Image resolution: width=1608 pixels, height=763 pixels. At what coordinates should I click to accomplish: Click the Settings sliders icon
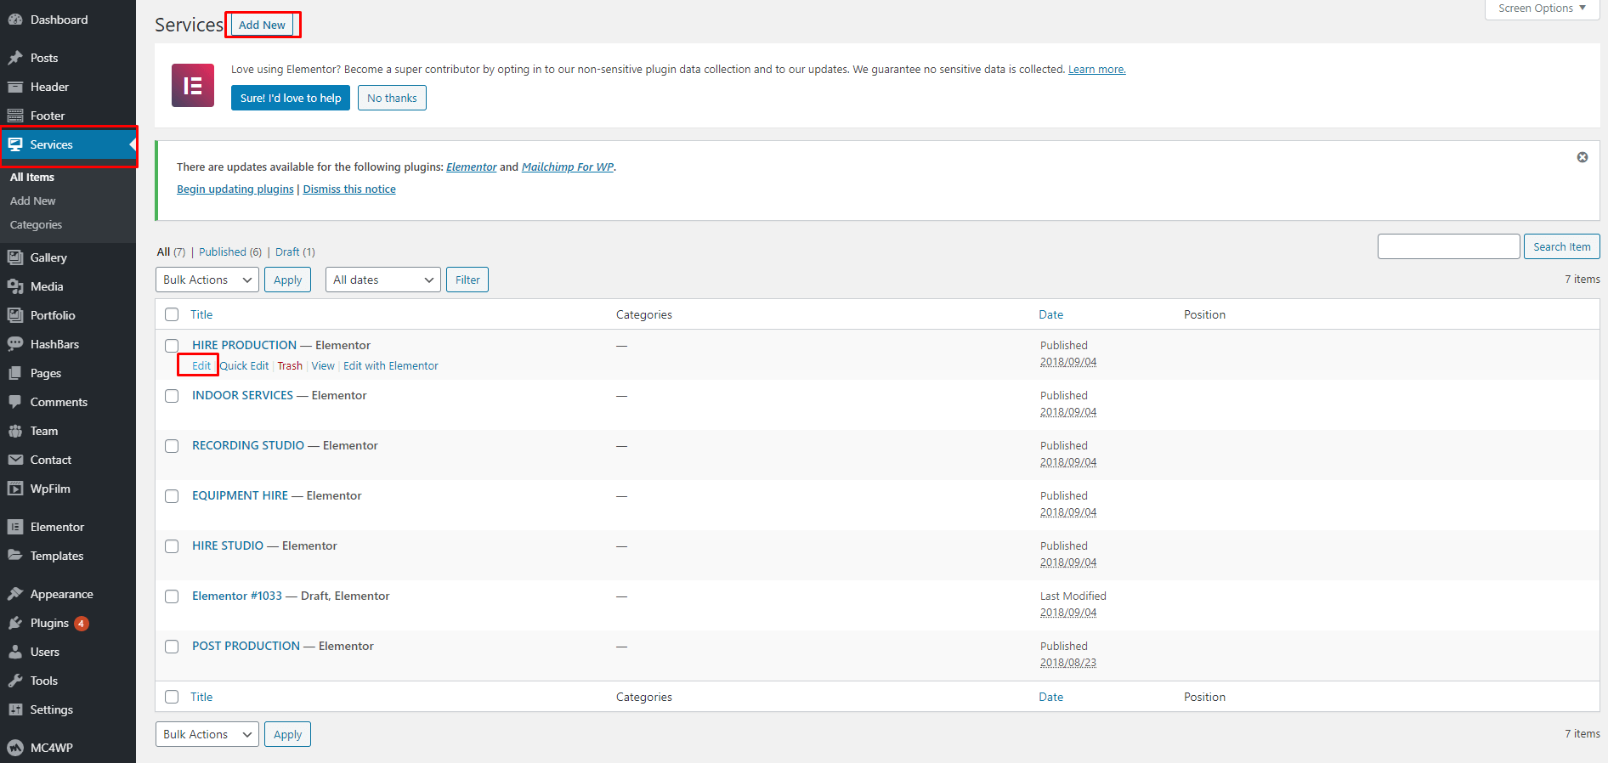point(15,709)
